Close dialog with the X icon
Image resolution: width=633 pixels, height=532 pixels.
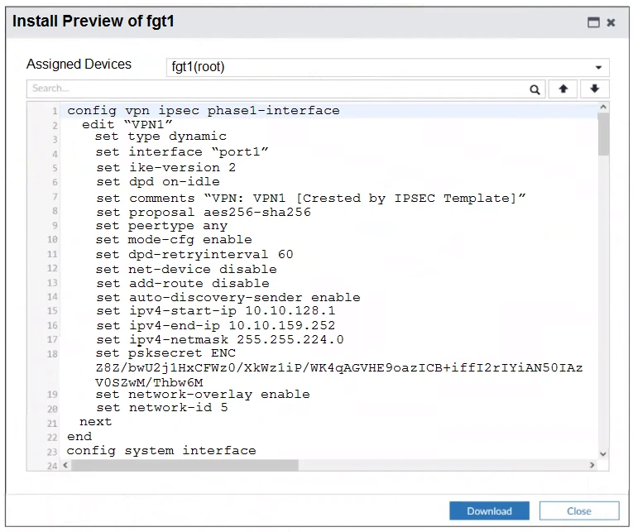611,22
